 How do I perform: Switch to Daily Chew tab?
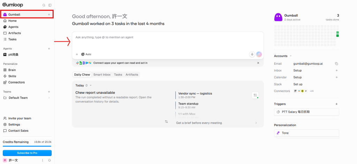click(x=82, y=75)
